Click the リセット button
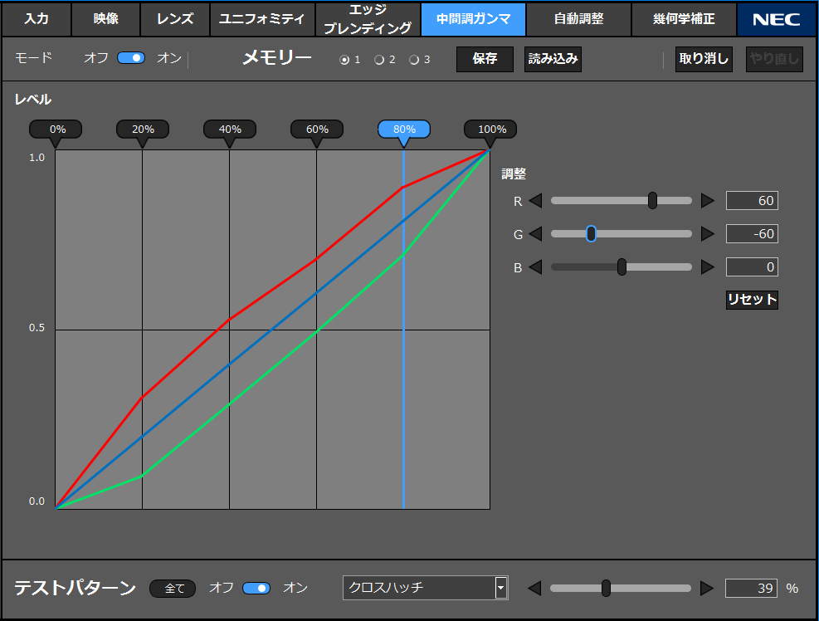 752,300
